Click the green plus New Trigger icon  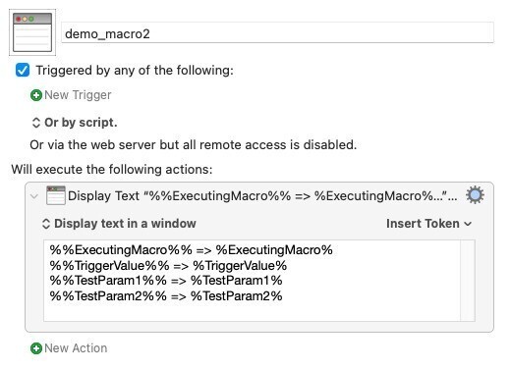coord(36,95)
